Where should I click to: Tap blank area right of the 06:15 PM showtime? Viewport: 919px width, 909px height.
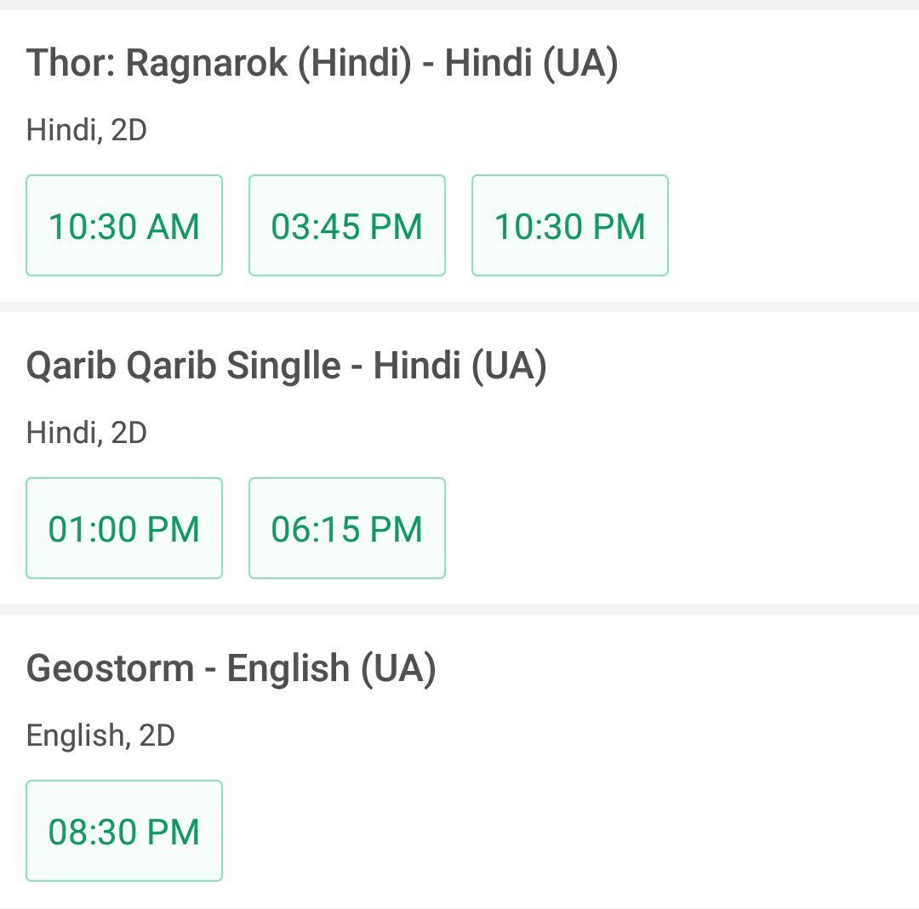(680, 528)
